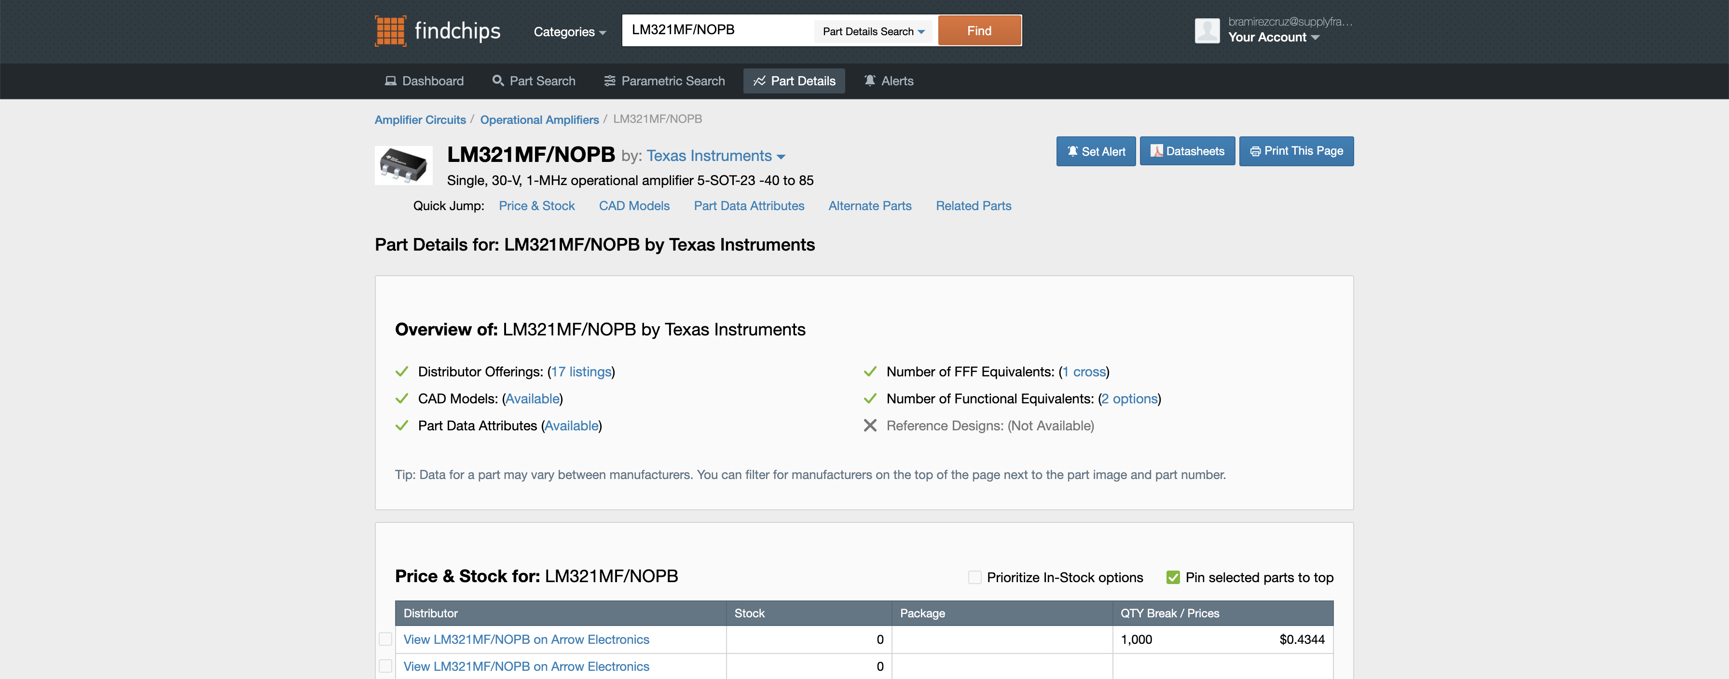Follow the Amplifier Circuits breadcrumb

[x=420, y=120]
